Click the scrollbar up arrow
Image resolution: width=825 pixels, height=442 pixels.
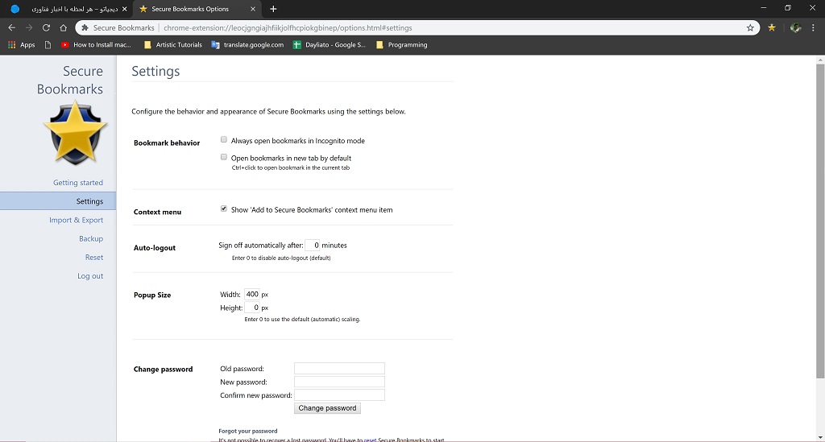[x=820, y=60]
